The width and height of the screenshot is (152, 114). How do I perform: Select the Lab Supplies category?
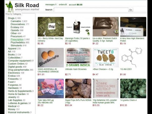15,100
